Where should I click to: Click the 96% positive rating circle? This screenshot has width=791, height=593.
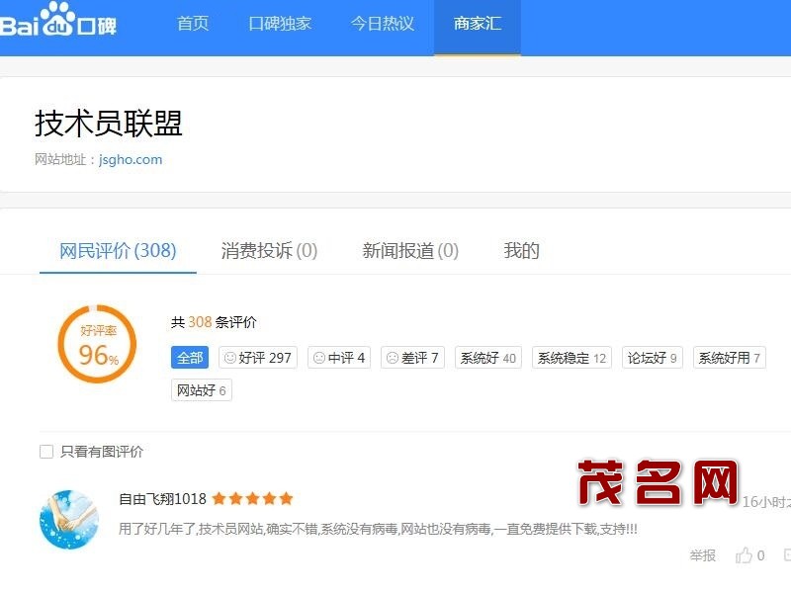pos(97,345)
